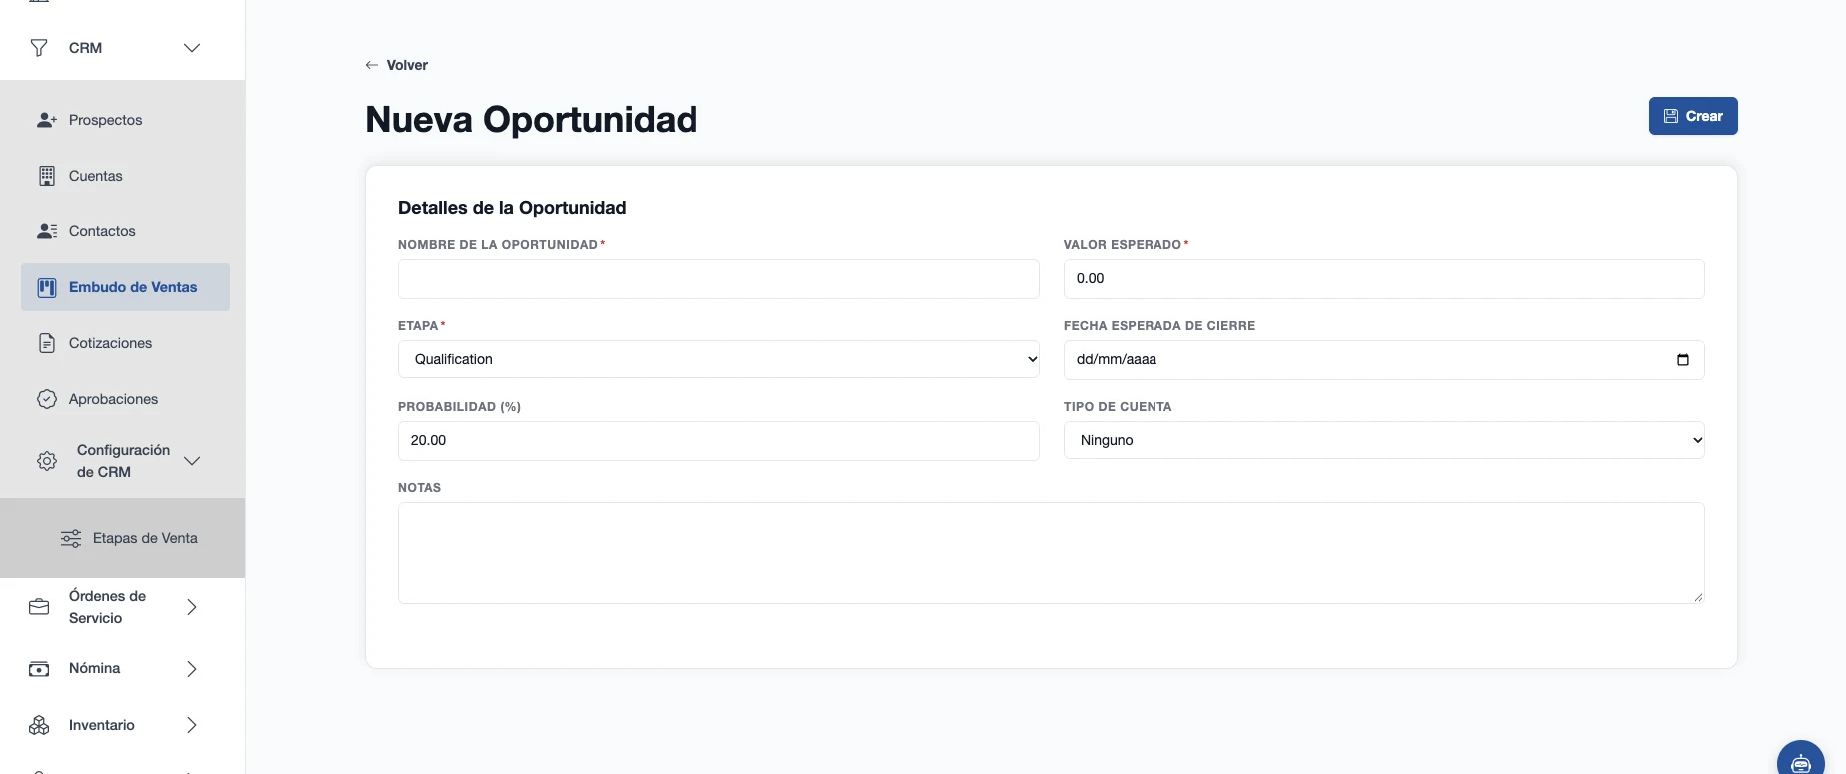Collapse the CRM menu chevron

point(192,48)
